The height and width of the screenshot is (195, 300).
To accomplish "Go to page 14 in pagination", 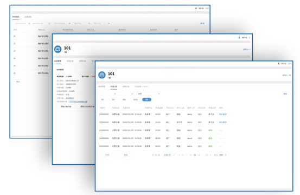I will tap(199, 155).
